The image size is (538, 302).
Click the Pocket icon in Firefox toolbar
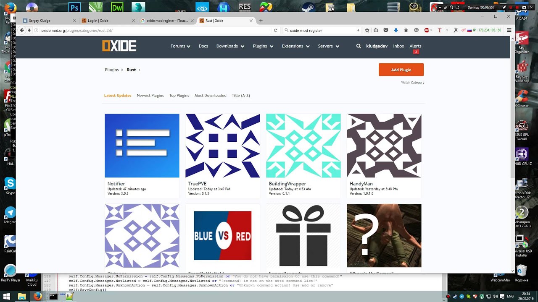[x=385, y=30]
